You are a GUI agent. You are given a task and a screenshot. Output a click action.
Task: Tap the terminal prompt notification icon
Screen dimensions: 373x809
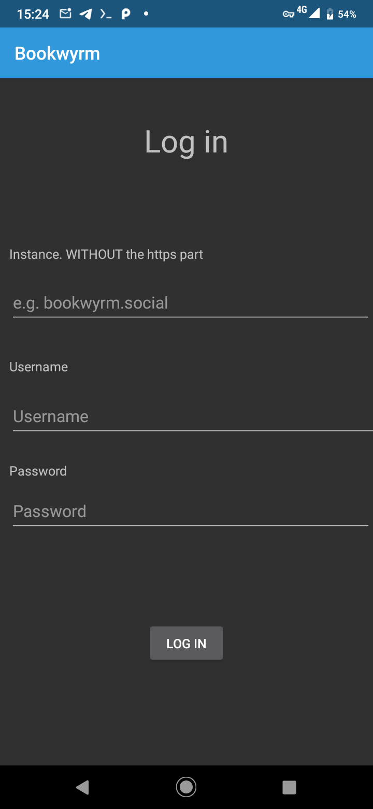pyautogui.click(x=106, y=15)
